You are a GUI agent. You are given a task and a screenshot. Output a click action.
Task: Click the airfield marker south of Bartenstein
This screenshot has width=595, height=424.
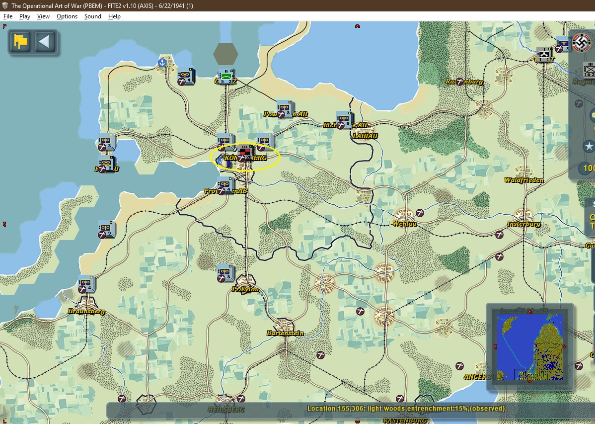321,355
